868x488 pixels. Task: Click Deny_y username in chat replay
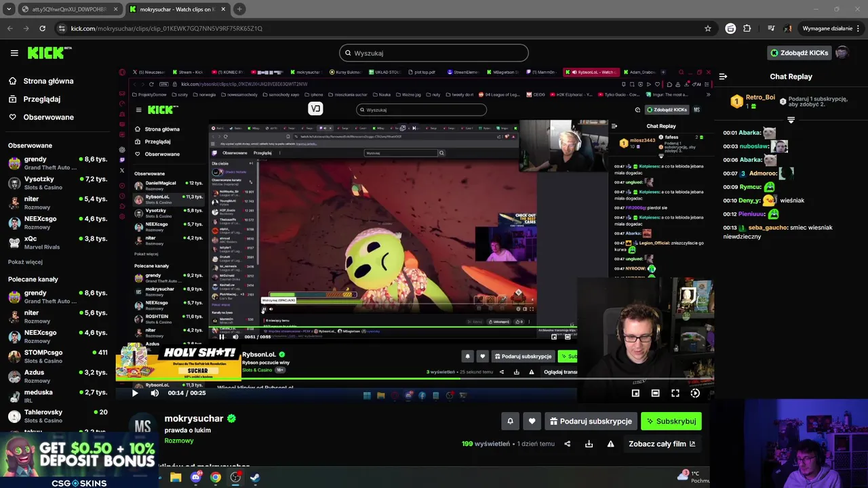pyautogui.click(x=749, y=201)
